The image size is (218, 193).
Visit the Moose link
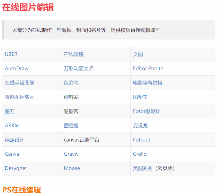[x=72, y=168]
